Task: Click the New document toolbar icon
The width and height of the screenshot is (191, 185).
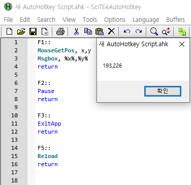Action: point(9,32)
